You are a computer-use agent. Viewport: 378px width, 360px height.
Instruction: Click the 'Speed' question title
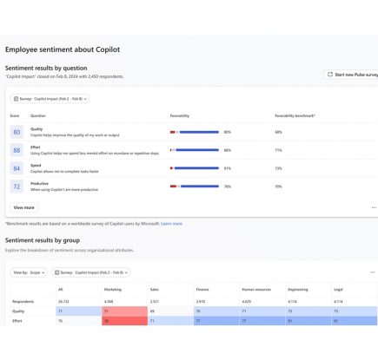coord(36,166)
